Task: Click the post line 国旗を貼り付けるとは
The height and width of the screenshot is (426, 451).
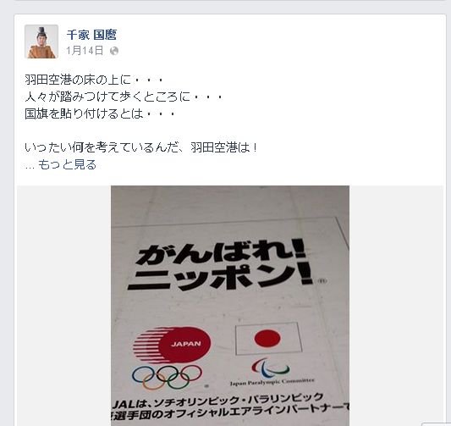Action: tap(100, 113)
